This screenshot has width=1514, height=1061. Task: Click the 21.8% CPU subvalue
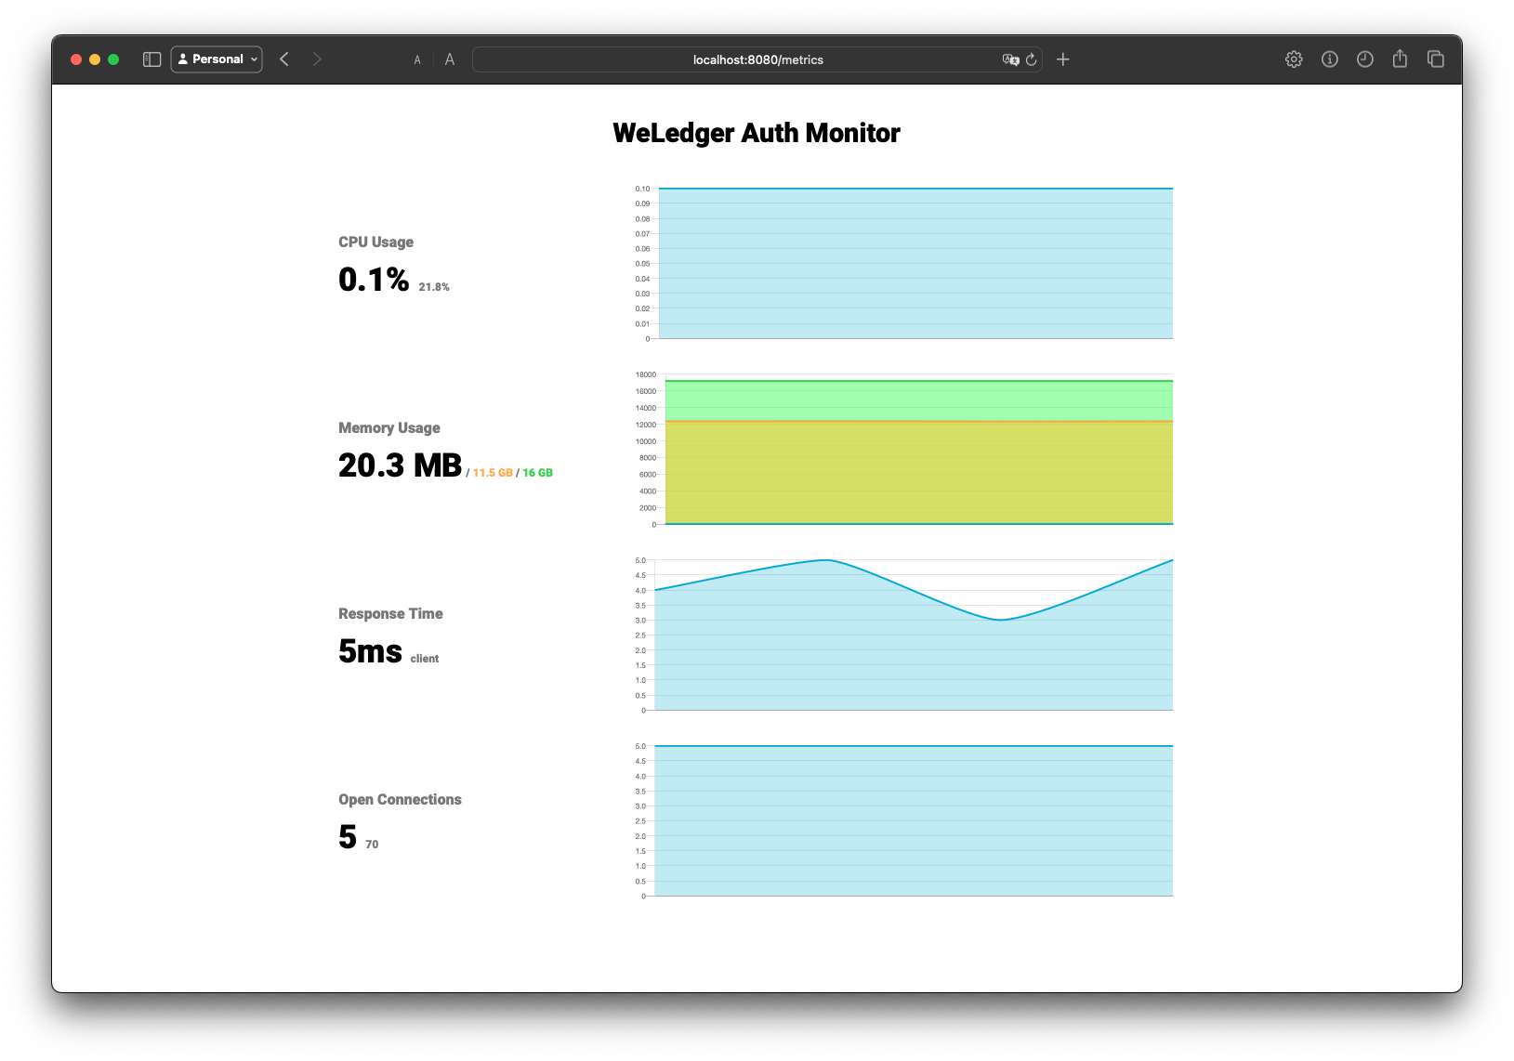[434, 287]
